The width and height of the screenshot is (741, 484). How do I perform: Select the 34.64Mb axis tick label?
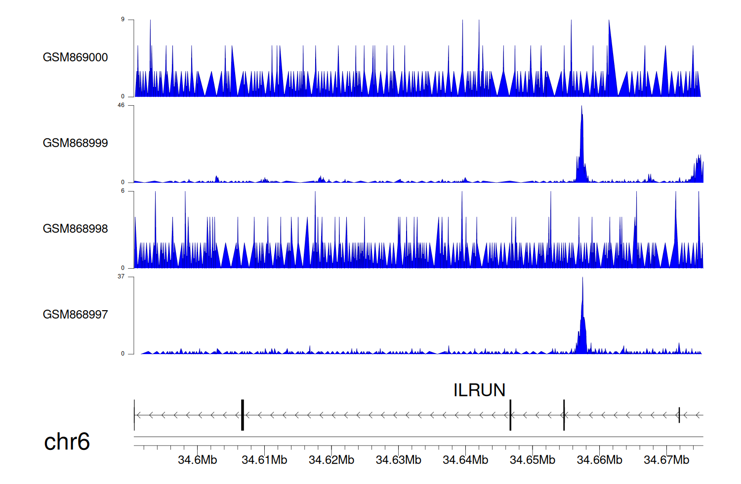pos(465,460)
